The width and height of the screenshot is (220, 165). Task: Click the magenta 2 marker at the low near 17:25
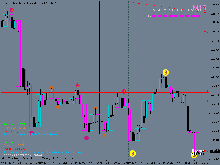pos(86,138)
